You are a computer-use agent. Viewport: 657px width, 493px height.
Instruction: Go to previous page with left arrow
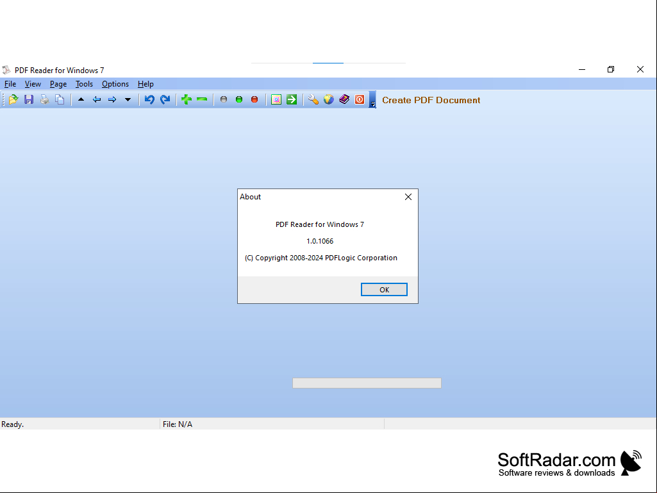97,100
